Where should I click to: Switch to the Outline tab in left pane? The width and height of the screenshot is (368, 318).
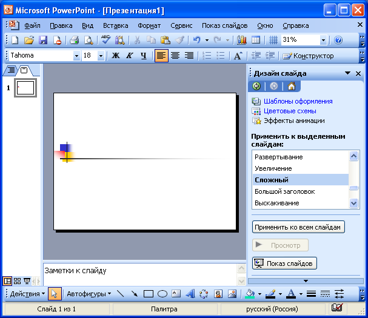coord(11,70)
